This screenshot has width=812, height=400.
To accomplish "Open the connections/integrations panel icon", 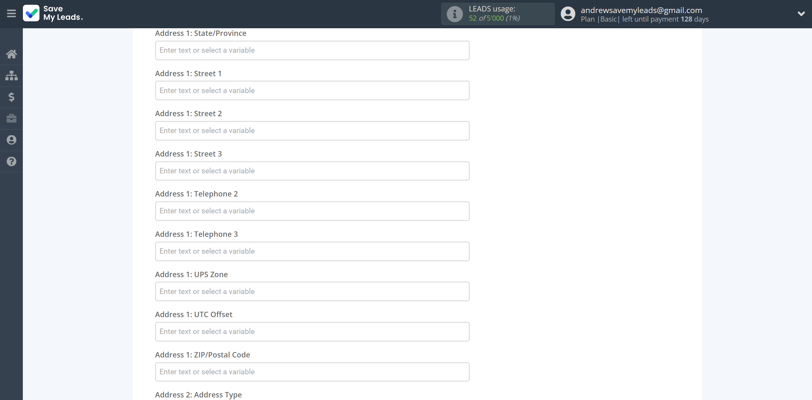I will pyautogui.click(x=11, y=75).
